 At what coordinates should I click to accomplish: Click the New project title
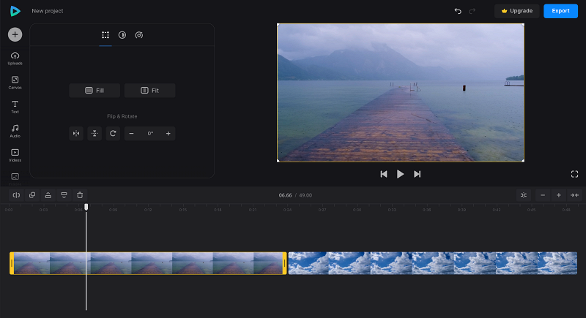point(48,11)
